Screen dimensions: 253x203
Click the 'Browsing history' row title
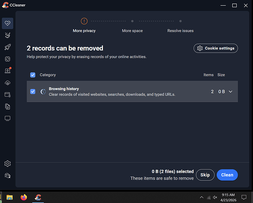pos(64,89)
